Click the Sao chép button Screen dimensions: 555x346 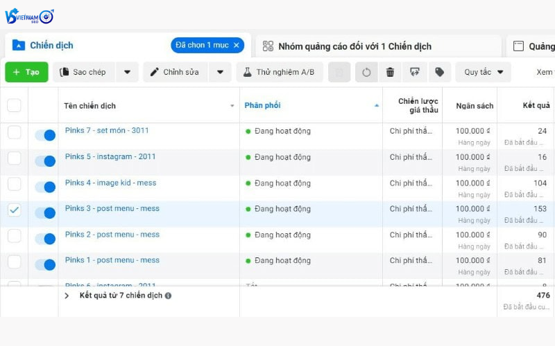[84, 72]
